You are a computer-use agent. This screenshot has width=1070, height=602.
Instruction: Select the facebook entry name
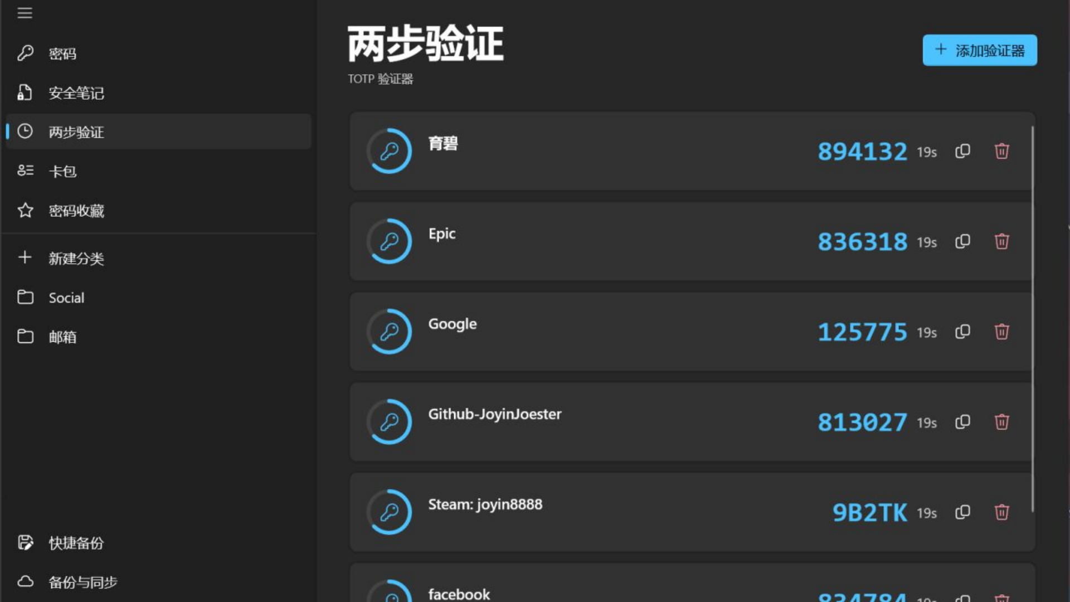(459, 594)
